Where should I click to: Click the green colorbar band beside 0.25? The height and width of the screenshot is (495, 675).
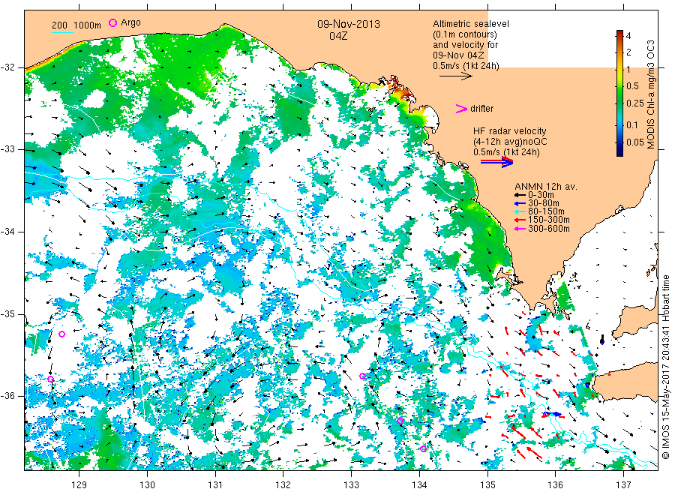tap(619, 103)
